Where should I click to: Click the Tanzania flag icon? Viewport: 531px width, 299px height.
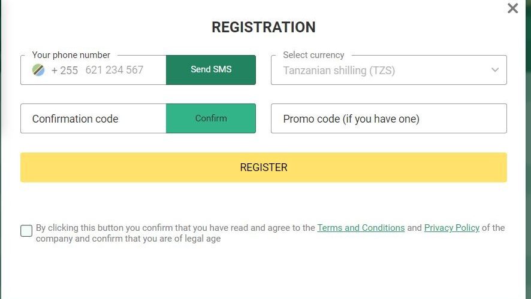(x=38, y=70)
